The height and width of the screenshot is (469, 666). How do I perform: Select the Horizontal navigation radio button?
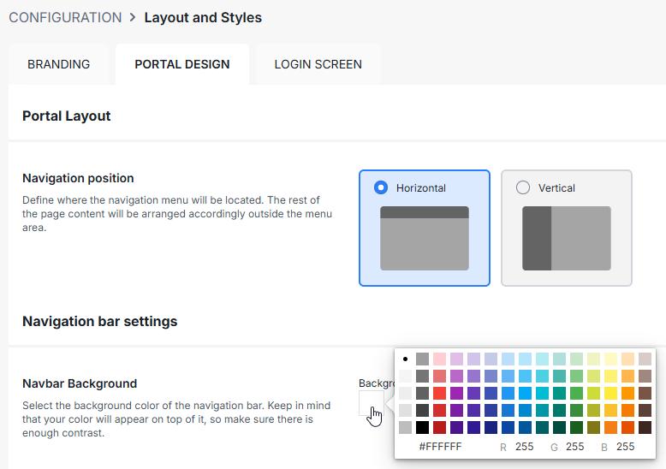[381, 187]
